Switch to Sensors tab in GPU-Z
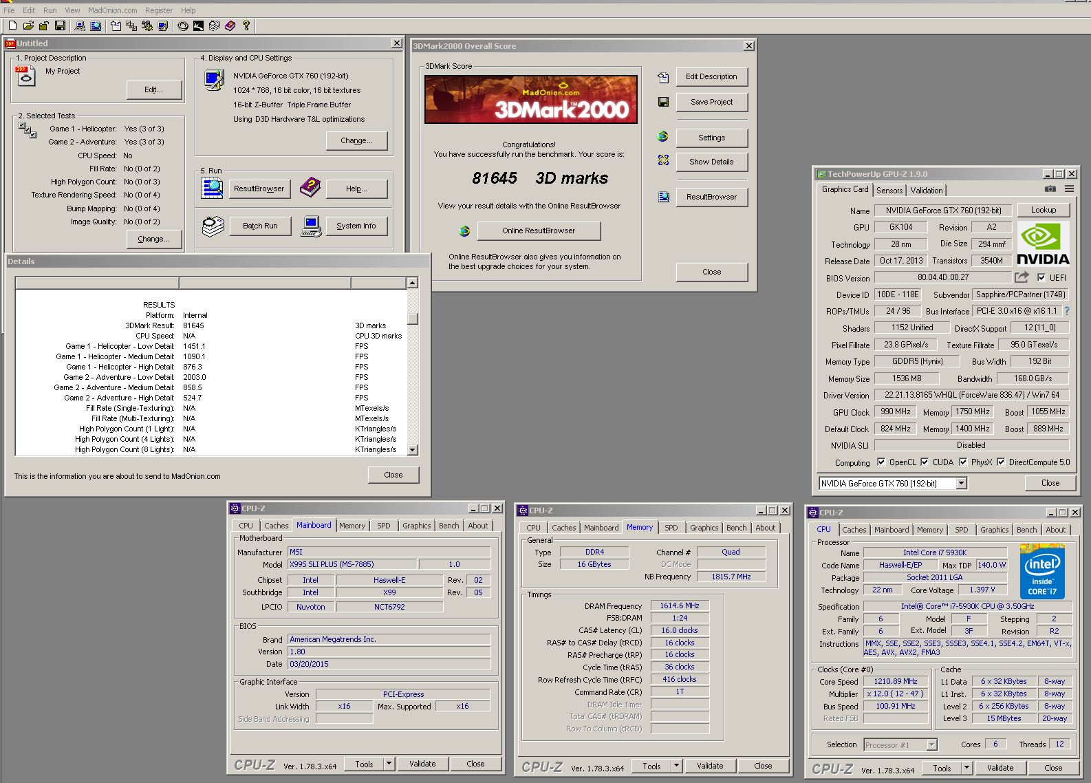Image resolution: width=1091 pixels, height=783 pixels. click(x=889, y=191)
